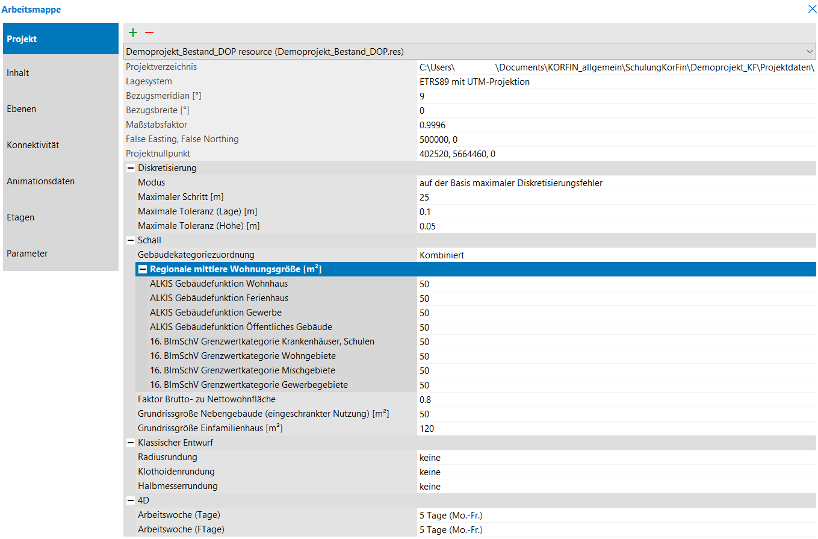Click the green plus add icon
Viewport: 818px width, 539px height.
tap(133, 33)
